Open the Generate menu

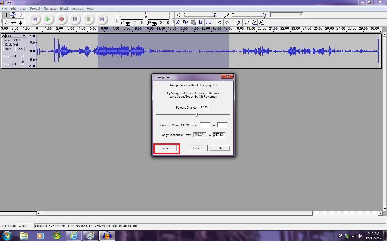point(50,8)
